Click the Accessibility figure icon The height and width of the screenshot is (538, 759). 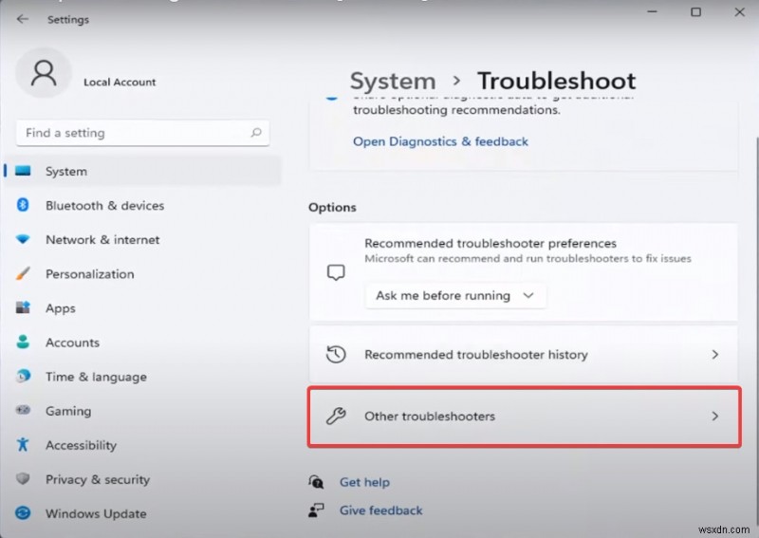point(23,445)
